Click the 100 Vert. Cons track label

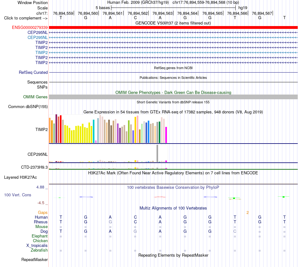pos(18,195)
